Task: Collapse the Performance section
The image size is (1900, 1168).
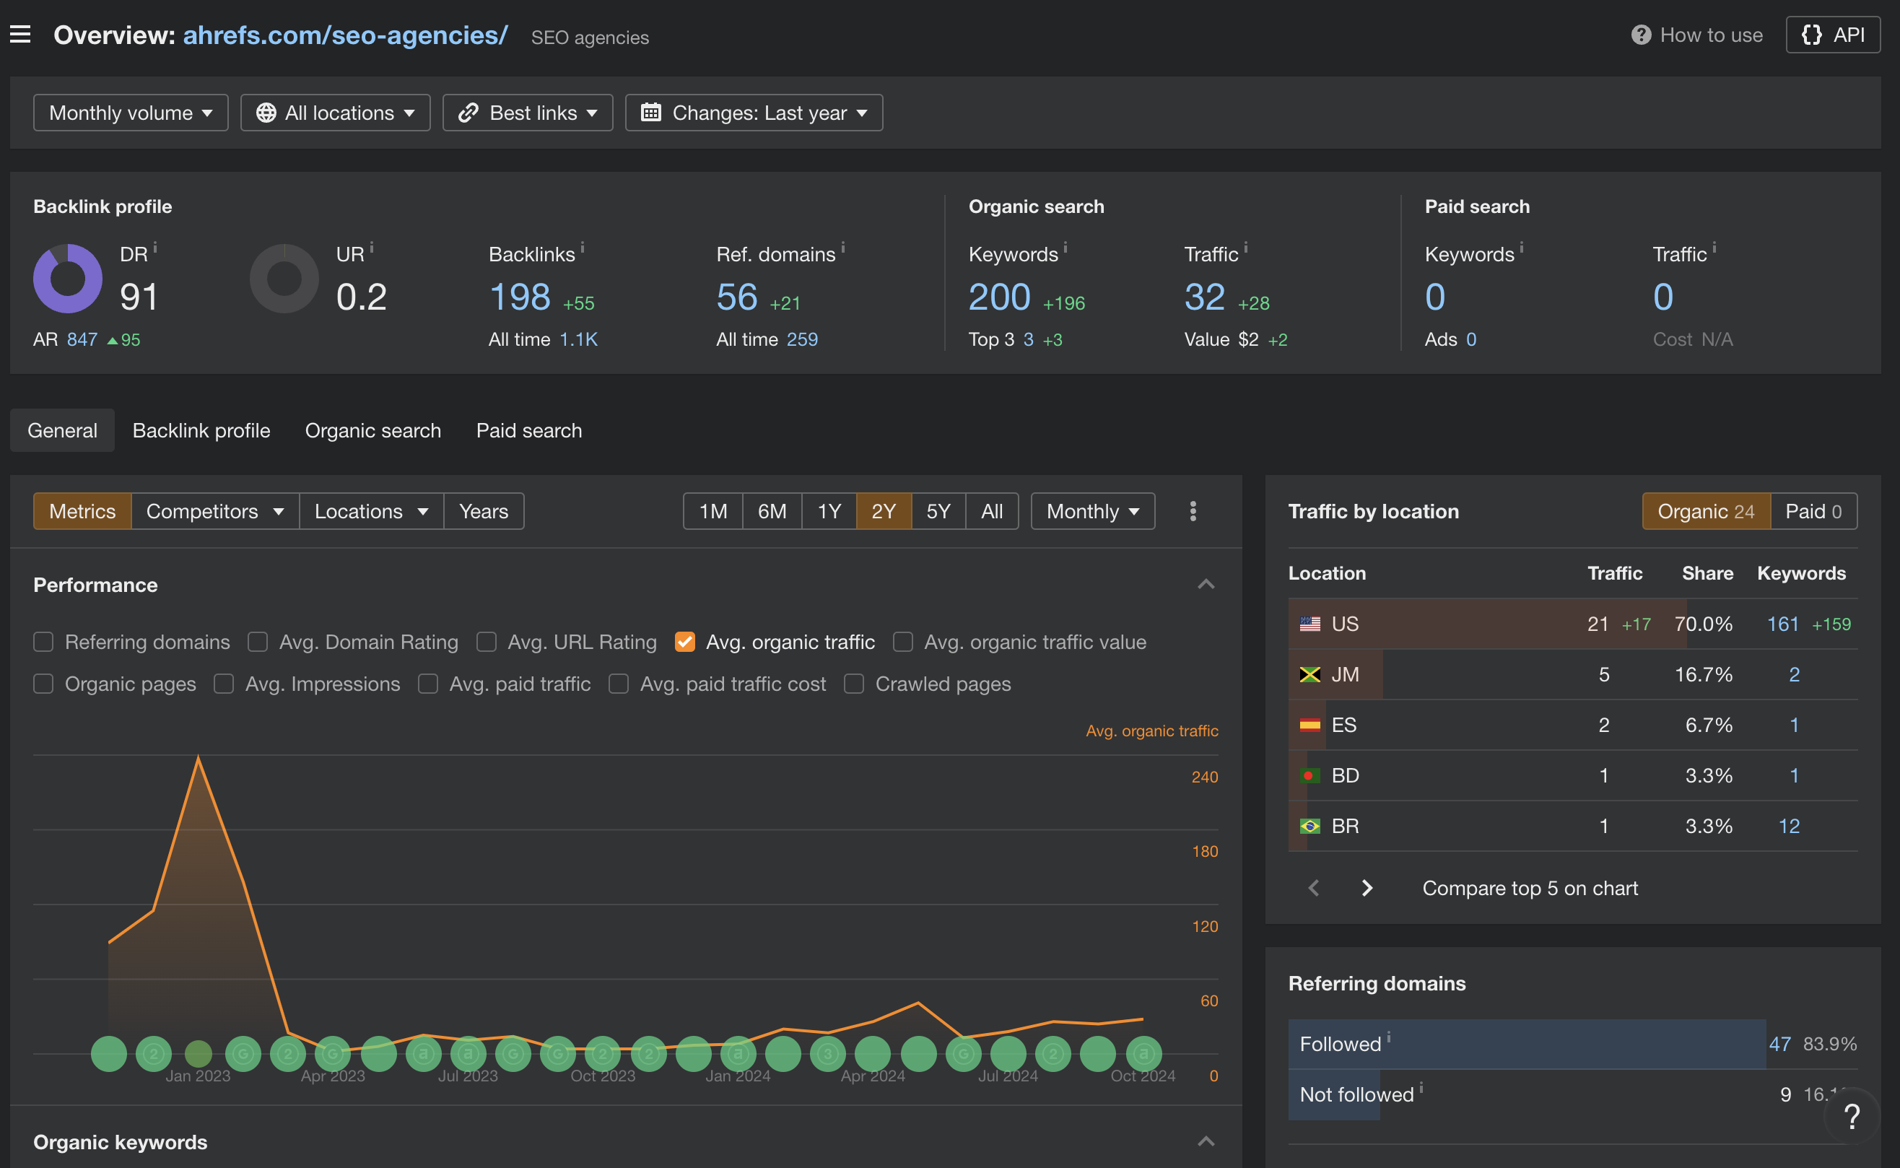Action: 1206,585
